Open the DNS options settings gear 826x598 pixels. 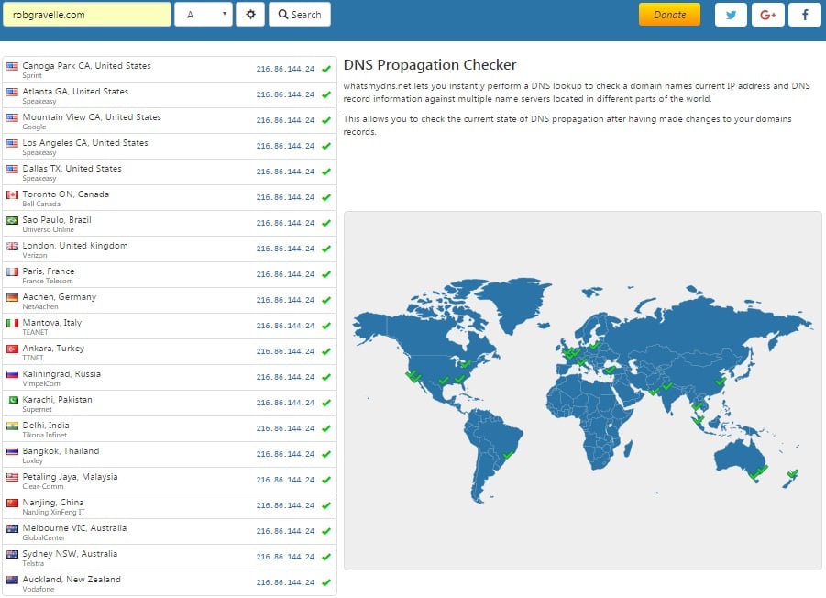pos(249,14)
